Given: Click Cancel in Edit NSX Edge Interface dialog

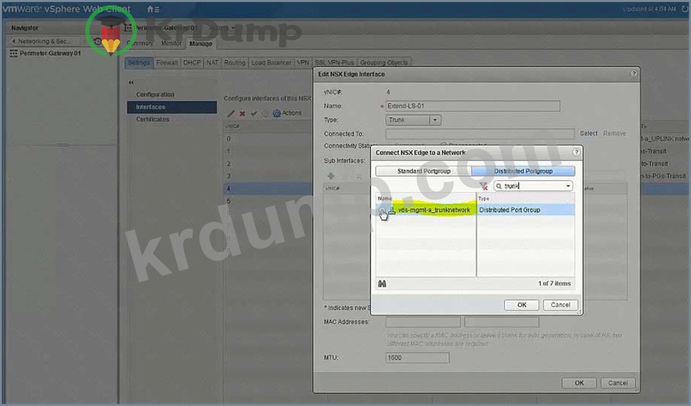Looking at the screenshot, I should pyautogui.click(x=618, y=383).
